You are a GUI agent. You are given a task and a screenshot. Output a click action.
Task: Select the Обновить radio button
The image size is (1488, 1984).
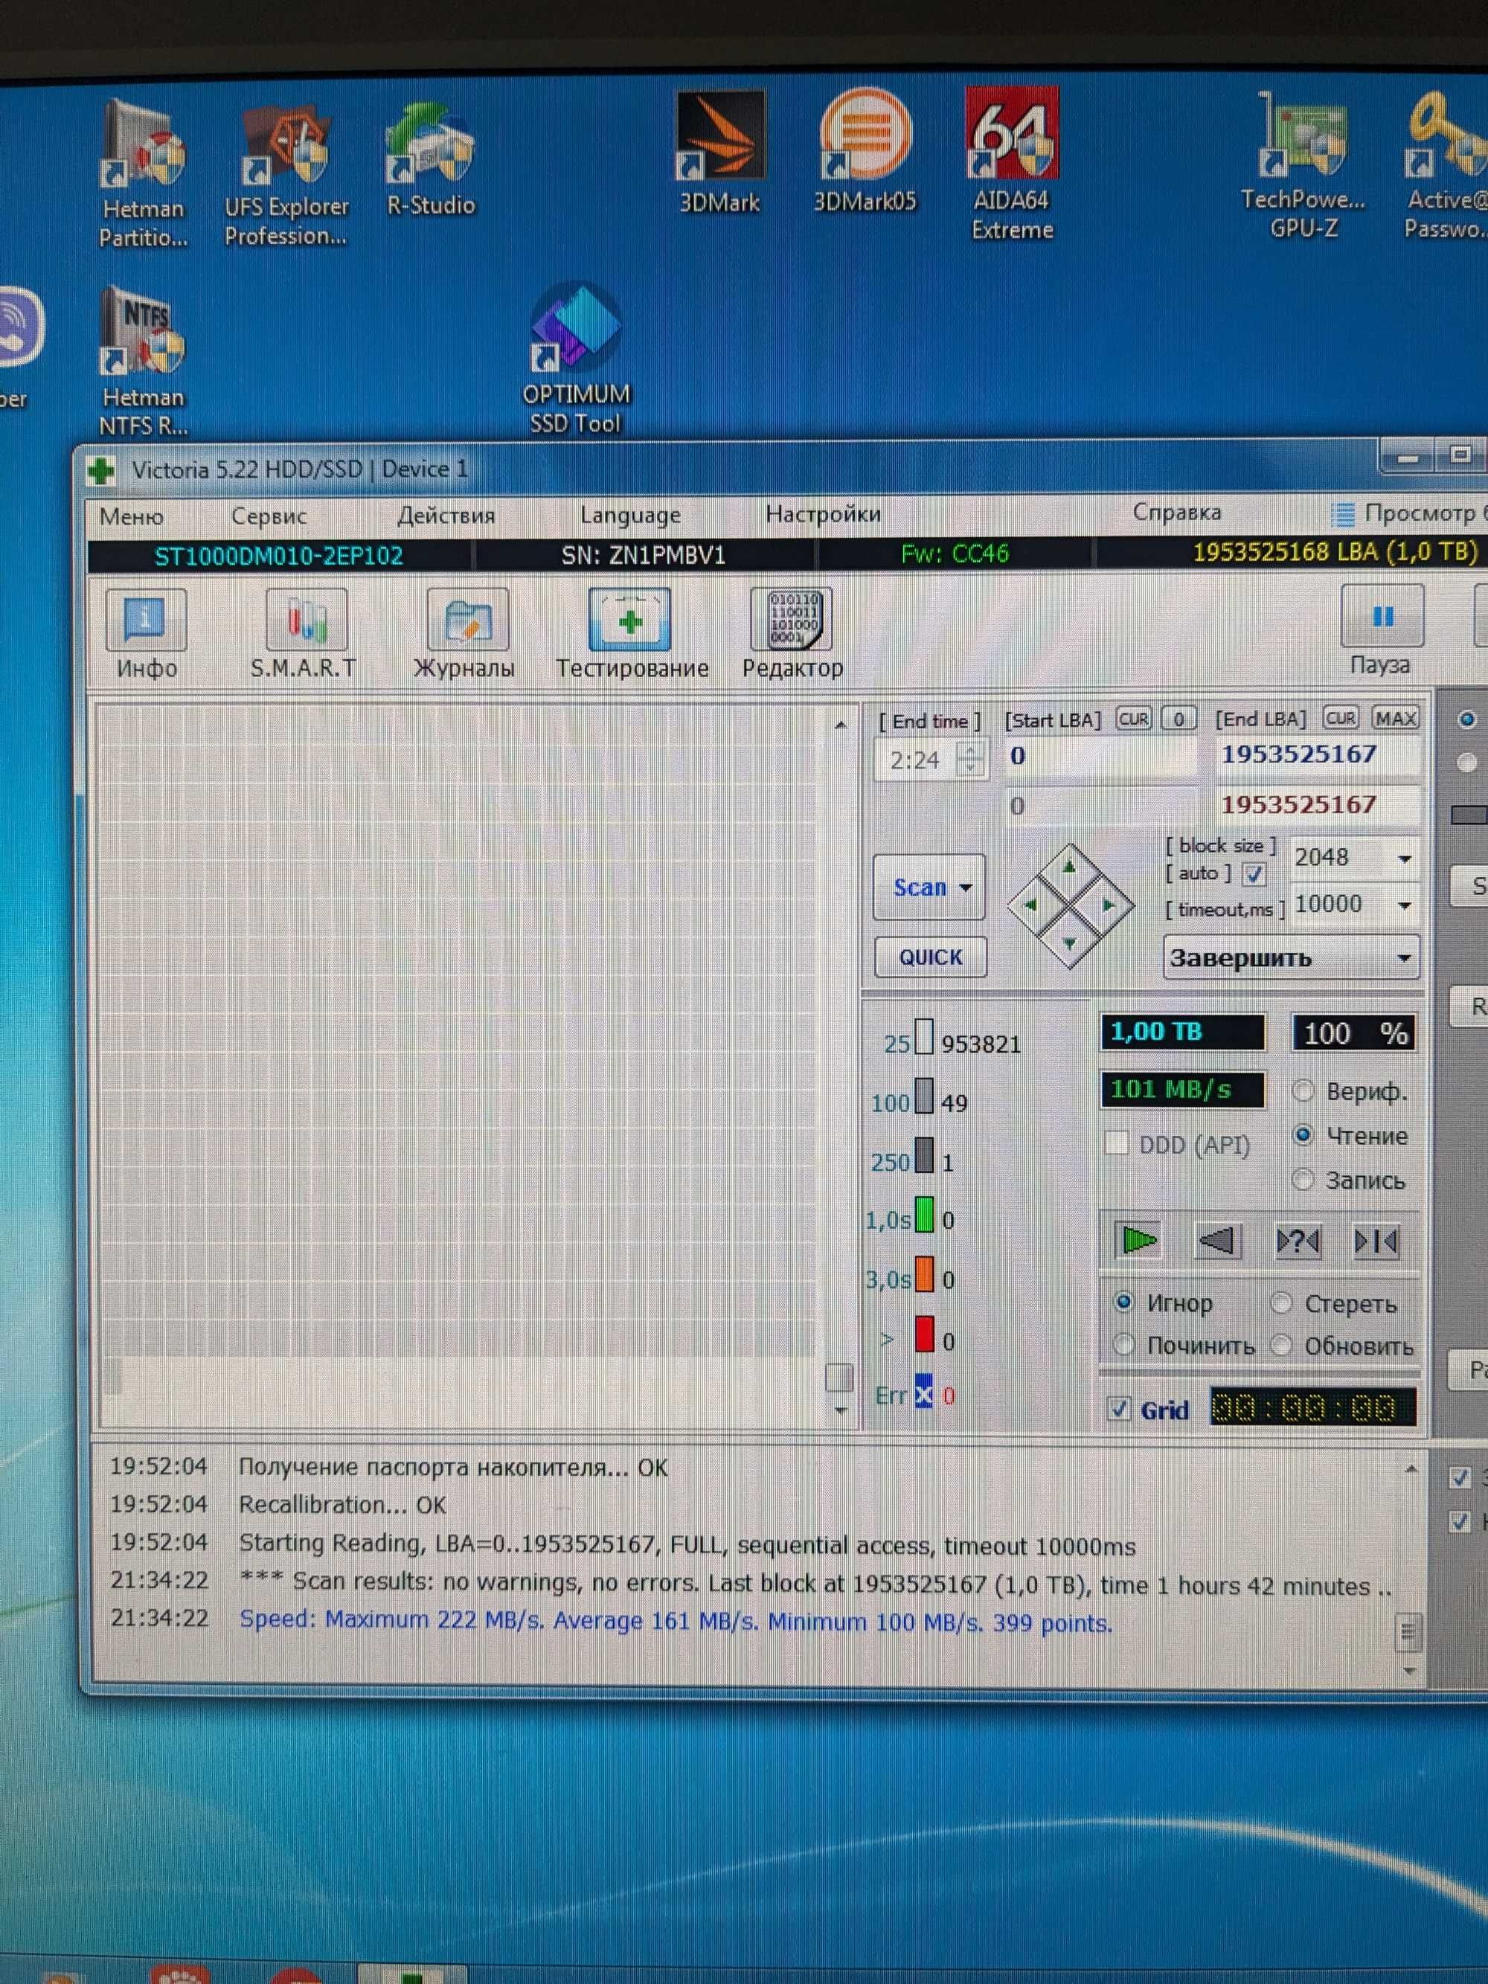point(1281,1344)
